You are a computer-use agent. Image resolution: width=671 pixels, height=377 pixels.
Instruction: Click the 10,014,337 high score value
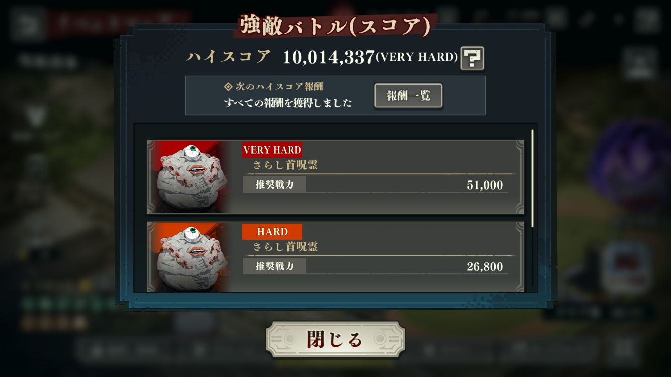(328, 57)
